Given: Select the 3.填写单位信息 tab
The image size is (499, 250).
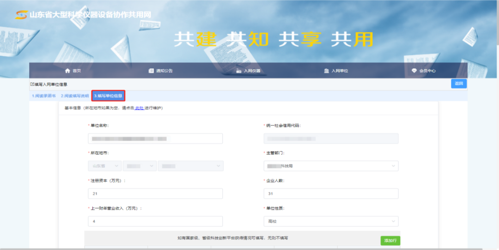Looking at the screenshot, I should click(x=108, y=96).
